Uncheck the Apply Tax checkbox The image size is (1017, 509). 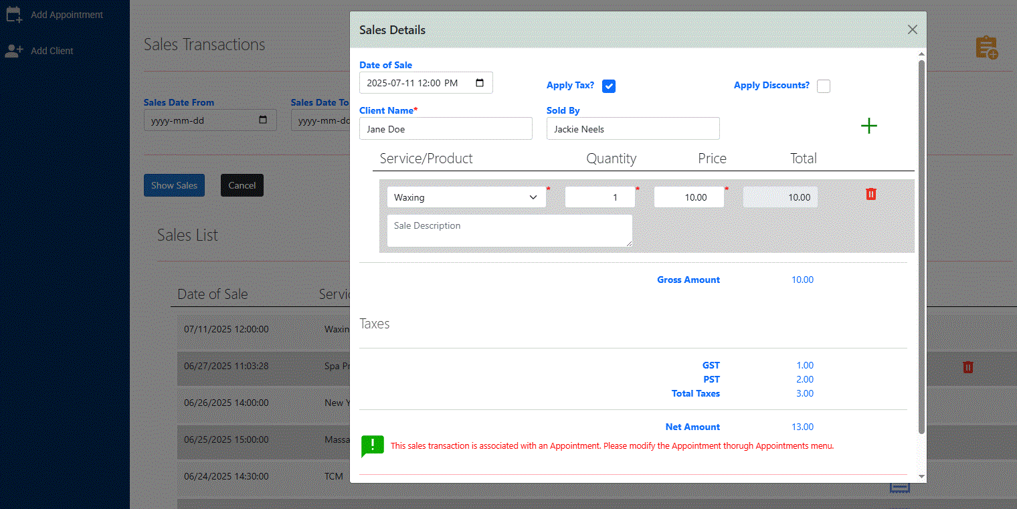click(608, 86)
